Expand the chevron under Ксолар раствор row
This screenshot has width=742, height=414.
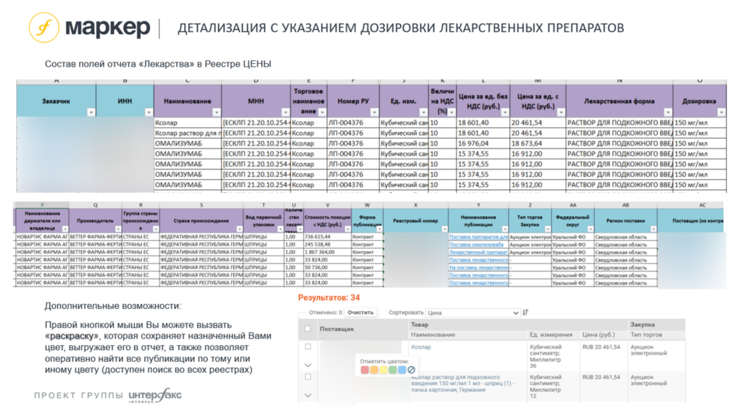(307, 396)
